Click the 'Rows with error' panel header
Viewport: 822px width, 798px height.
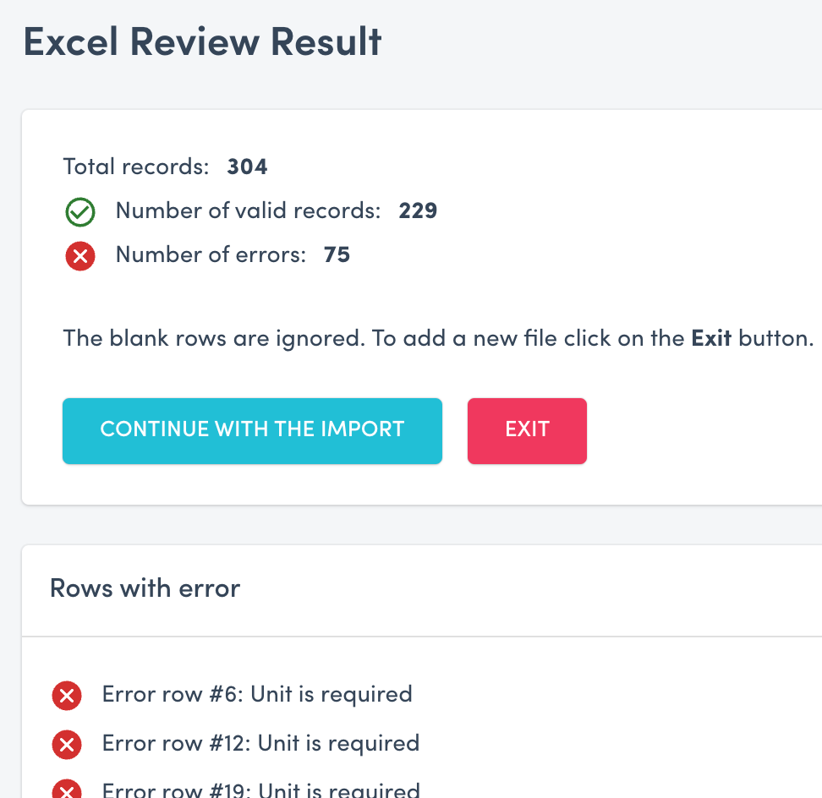coord(145,588)
